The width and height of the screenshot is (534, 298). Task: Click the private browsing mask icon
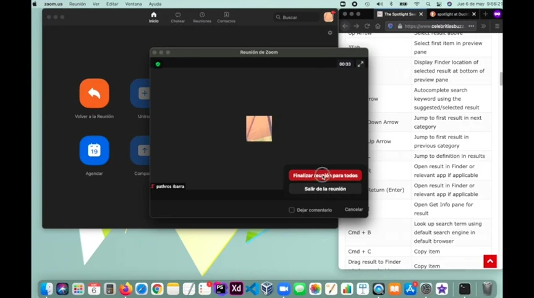[497, 14]
